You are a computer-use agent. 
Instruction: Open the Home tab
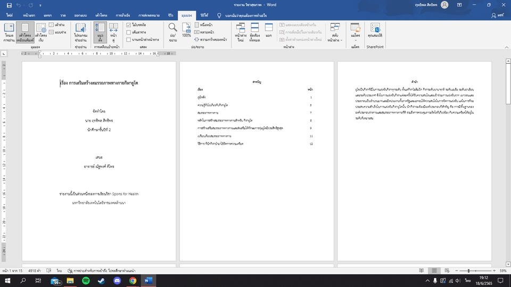[29, 15]
